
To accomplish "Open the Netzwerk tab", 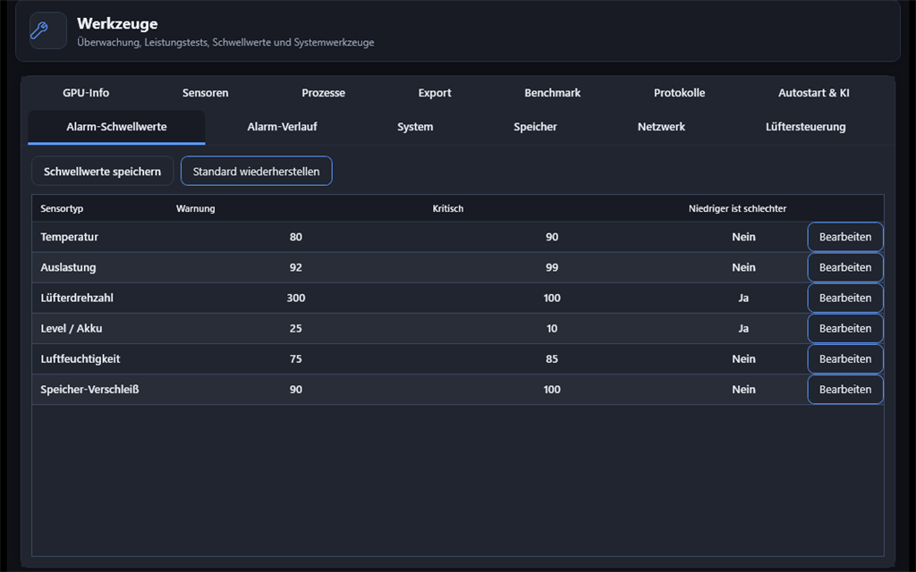I will coord(661,127).
